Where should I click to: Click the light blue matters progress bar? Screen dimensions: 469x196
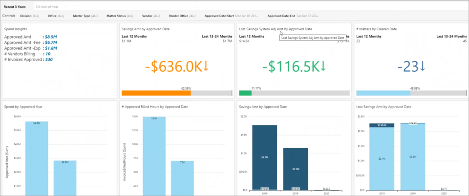pyautogui.click(x=384, y=93)
